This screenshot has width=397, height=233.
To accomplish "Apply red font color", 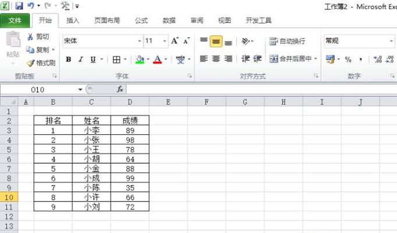I will pos(158,60).
